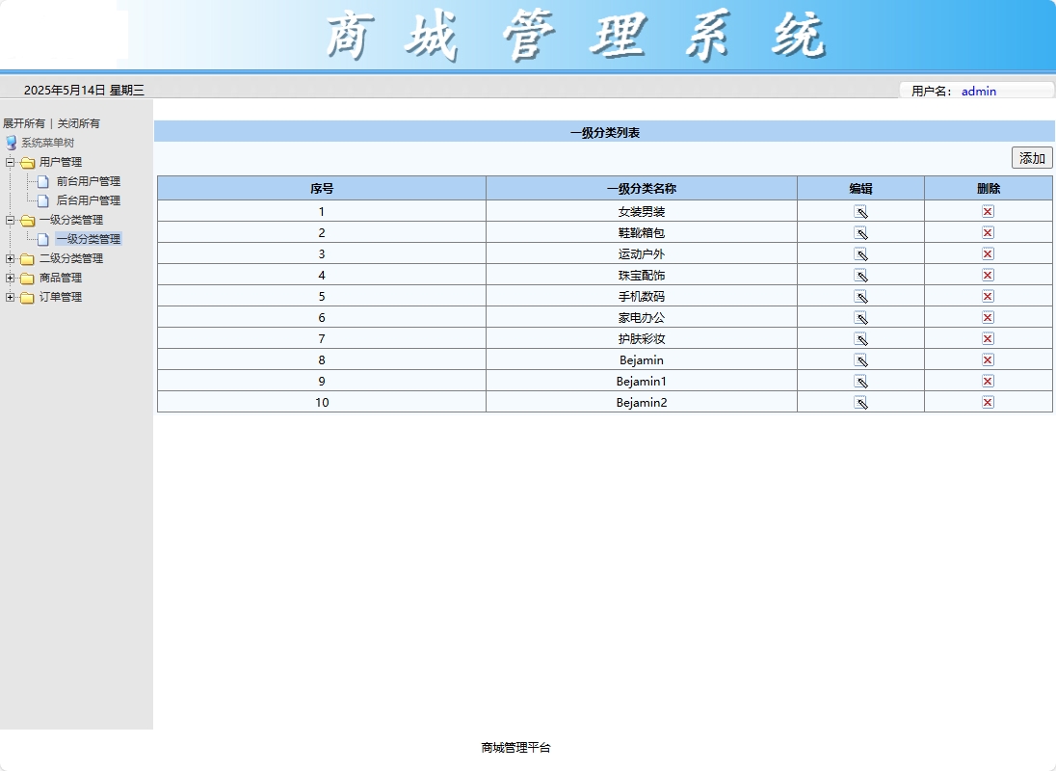
Task: Click the admin username field
Action: click(x=979, y=92)
